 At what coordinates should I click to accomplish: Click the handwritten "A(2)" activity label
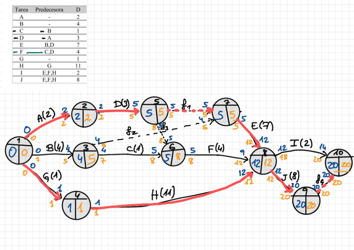tap(46, 115)
